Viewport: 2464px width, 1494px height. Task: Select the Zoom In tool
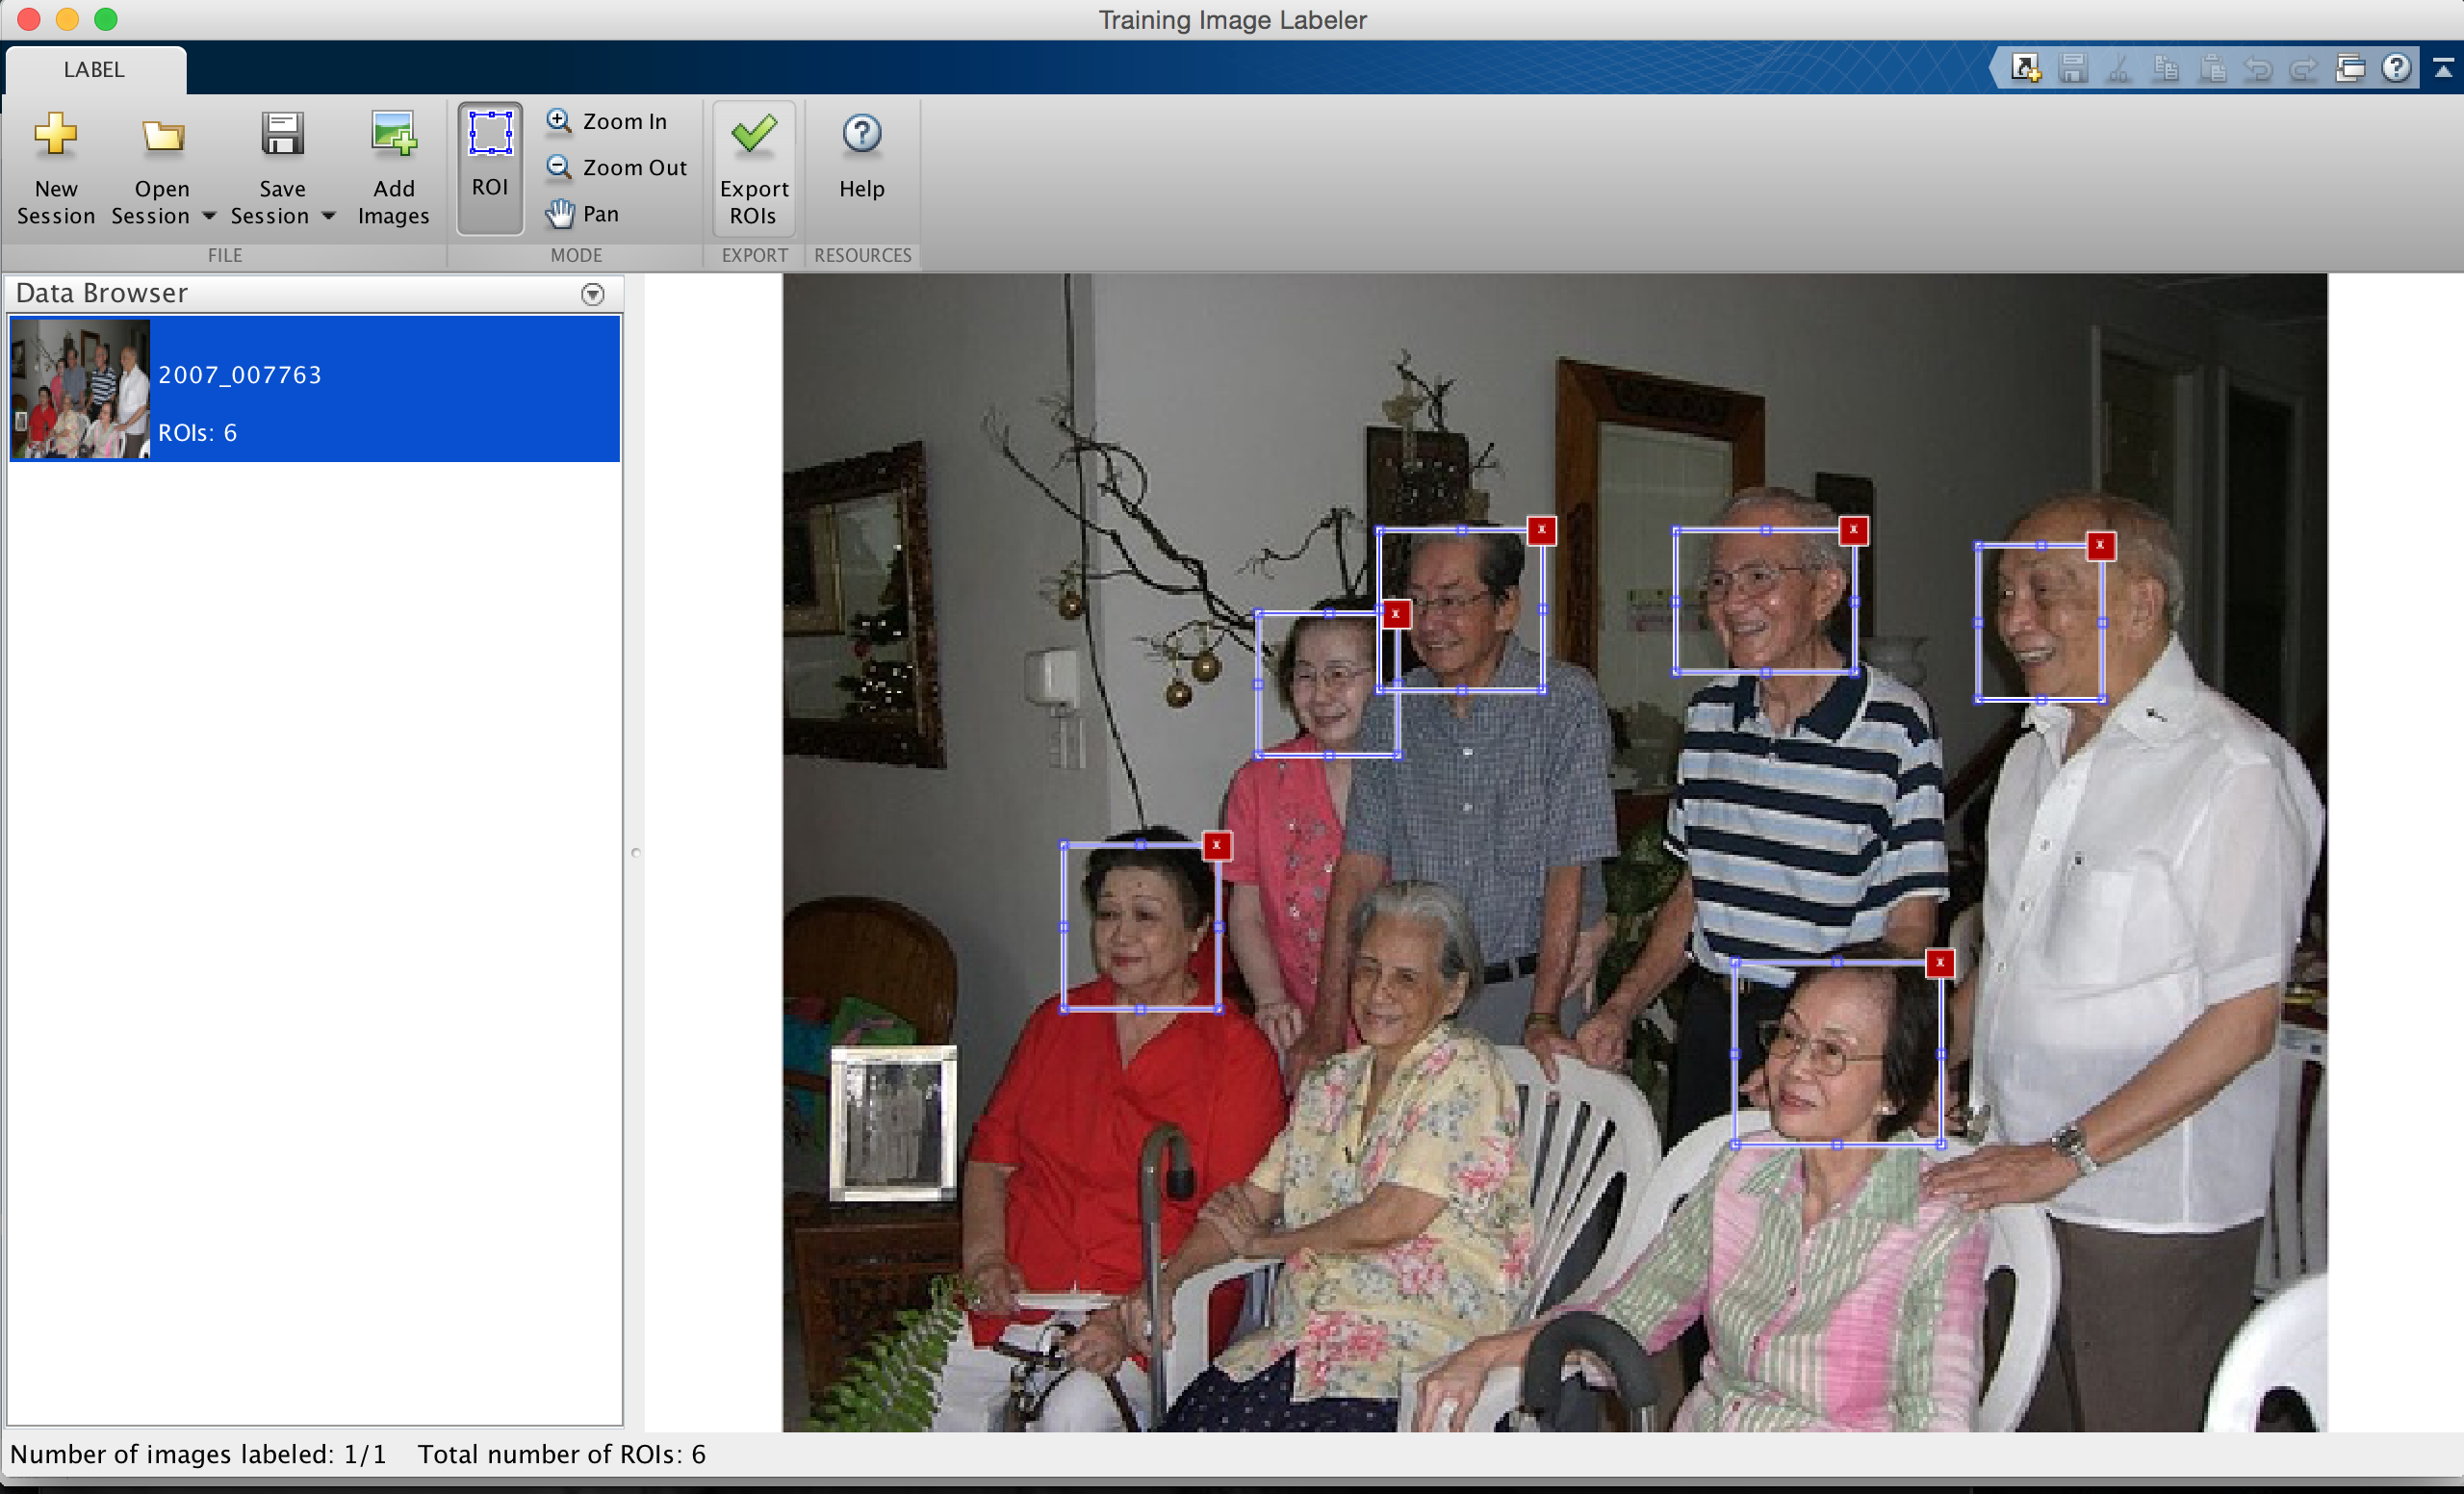coord(607,121)
